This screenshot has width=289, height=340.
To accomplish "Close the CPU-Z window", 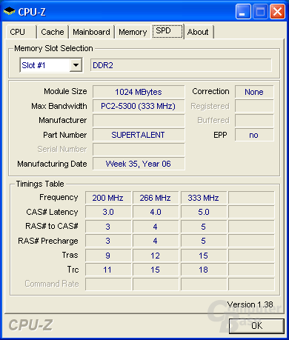I will click(x=277, y=12).
